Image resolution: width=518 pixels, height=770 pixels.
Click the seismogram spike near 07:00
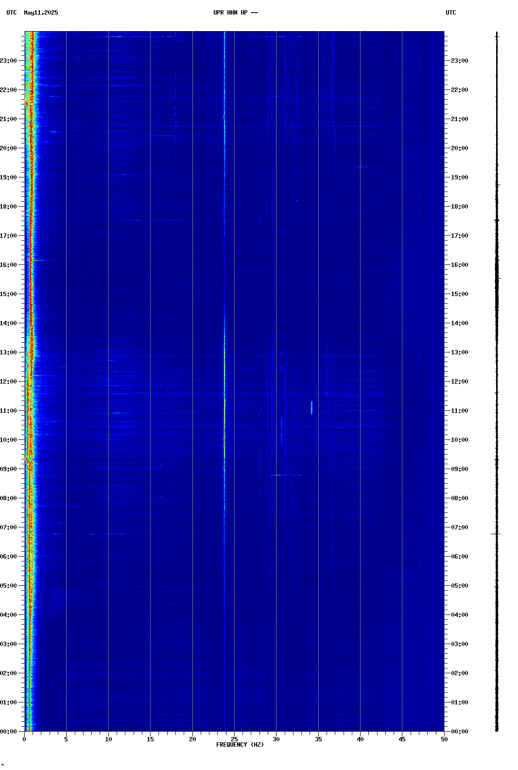point(496,534)
